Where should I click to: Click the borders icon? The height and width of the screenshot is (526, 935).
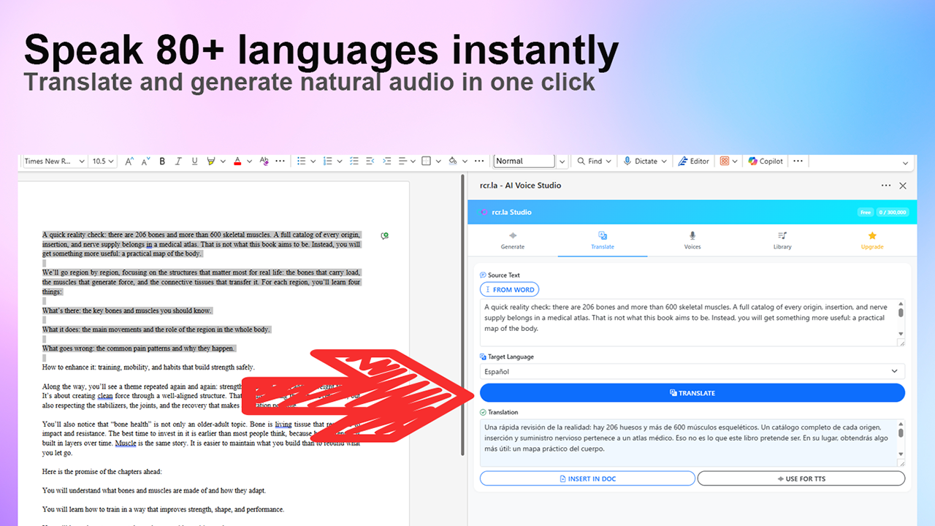pyautogui.click(x=427, y=161)
